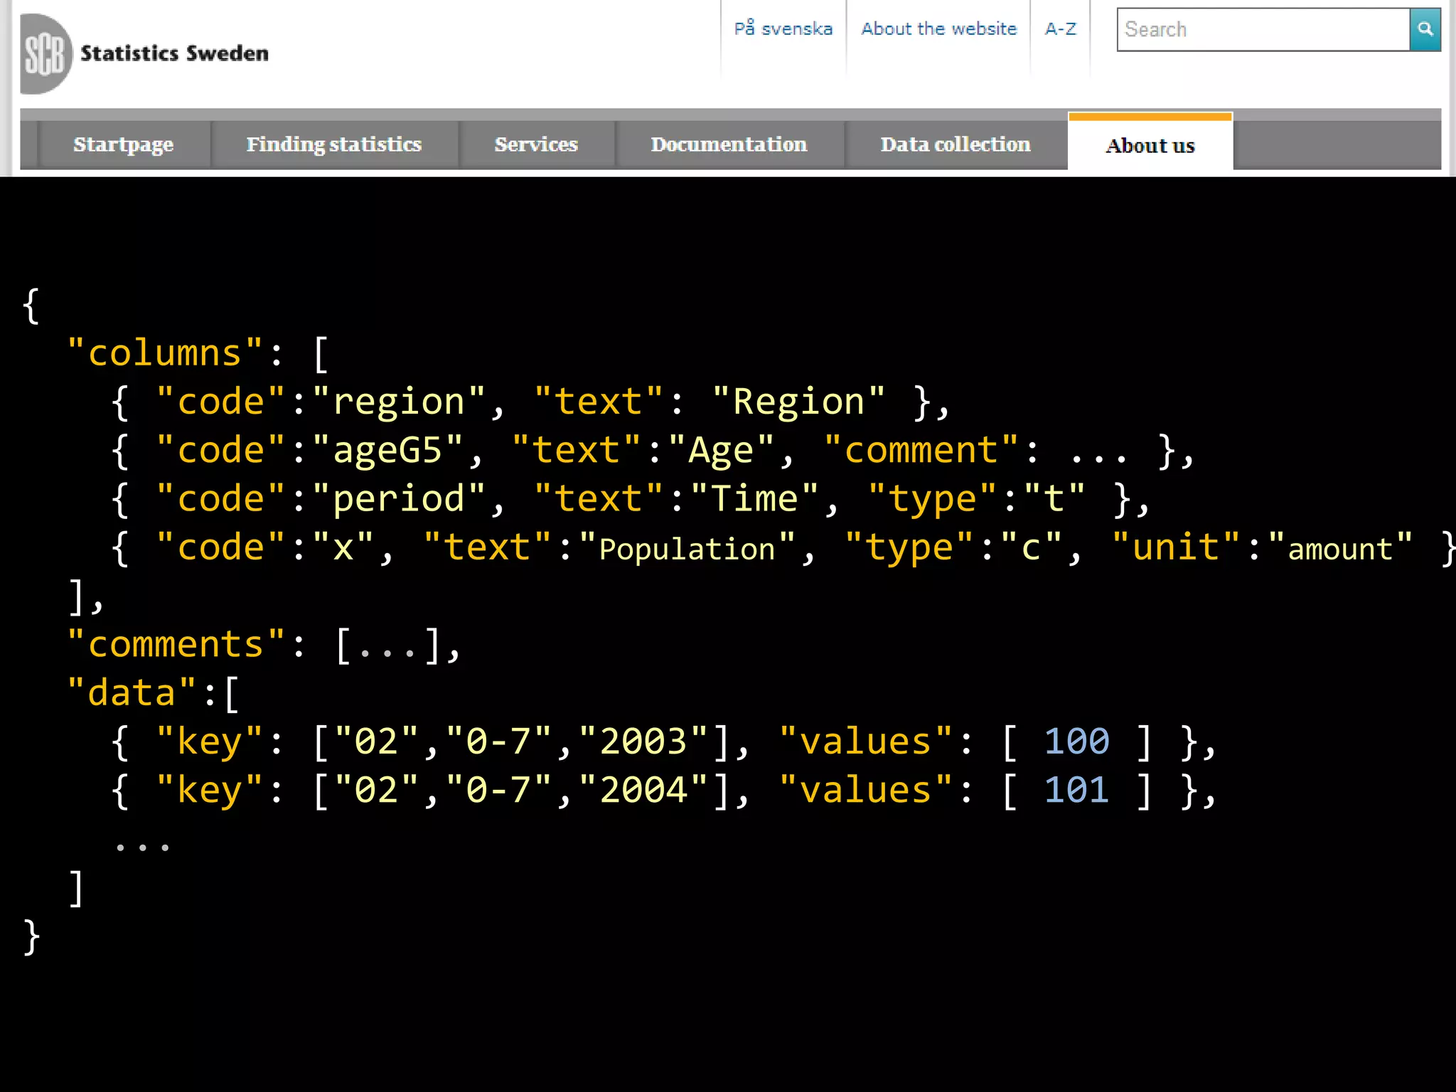The image size is (1456, 1092).
Task: Click the "Age" text value
Action: tap(720, 450)
